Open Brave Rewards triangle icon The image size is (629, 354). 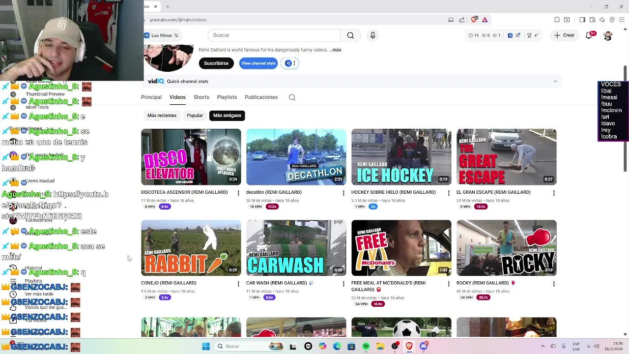tap(485, 20)
